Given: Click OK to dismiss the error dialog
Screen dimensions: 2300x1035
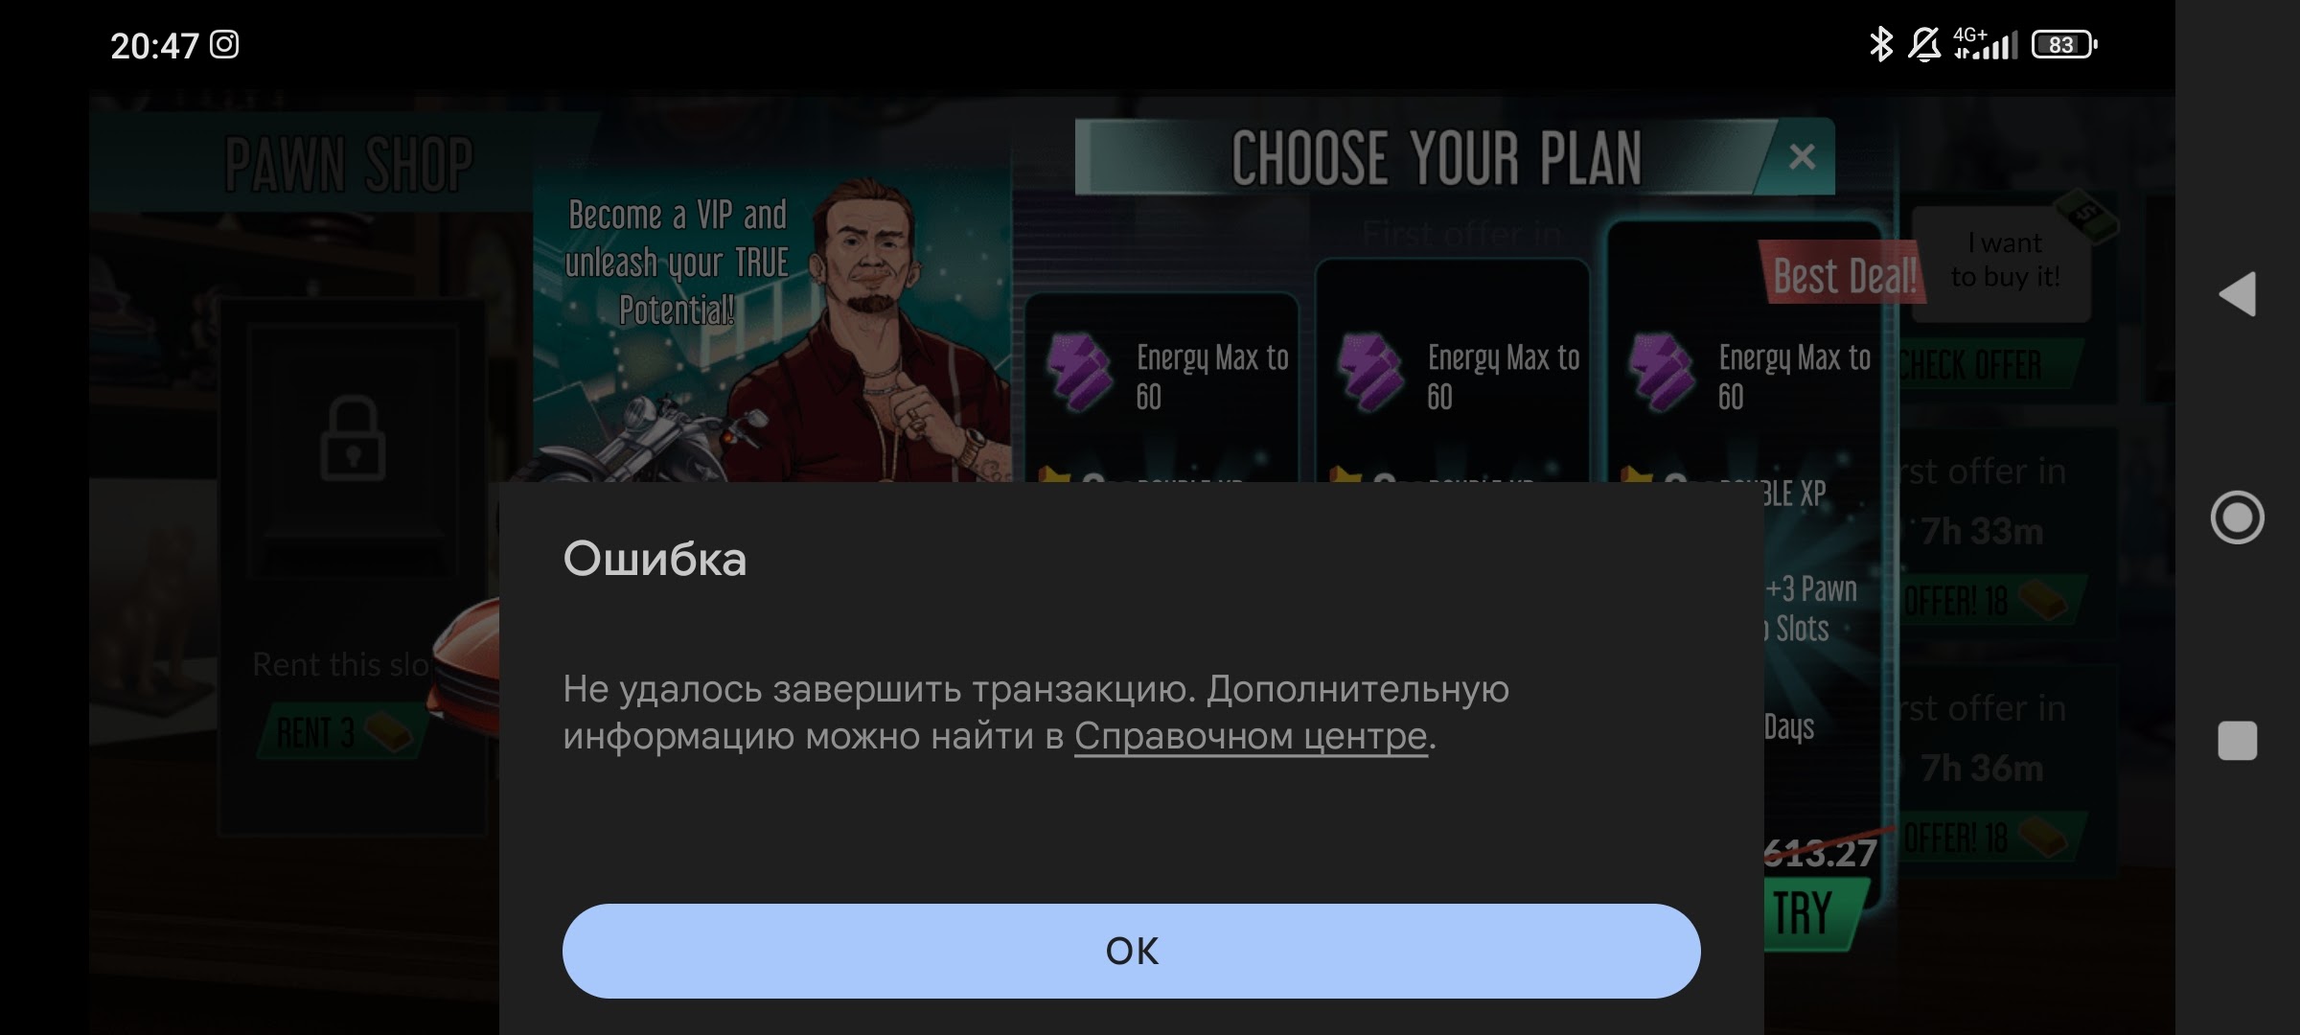Looking at the screenshot, I should 1131,949.
